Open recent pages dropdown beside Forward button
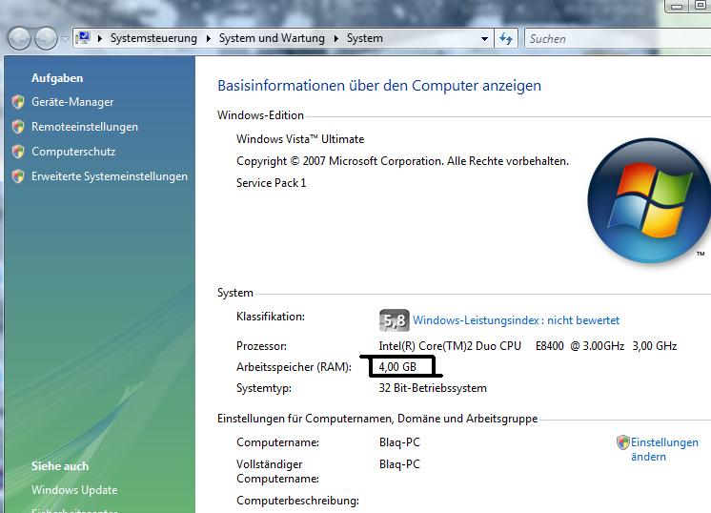This screenshot has width=711, height=513. 66,39
